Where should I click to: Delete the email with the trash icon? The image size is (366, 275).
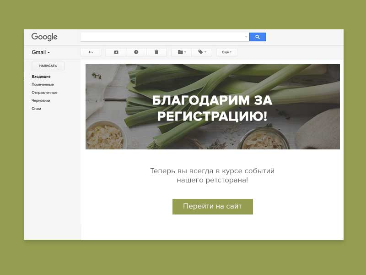click(156, 52)
